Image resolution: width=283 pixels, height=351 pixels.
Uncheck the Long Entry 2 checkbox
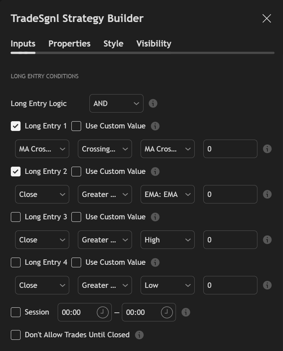click(x=16, y=172)
